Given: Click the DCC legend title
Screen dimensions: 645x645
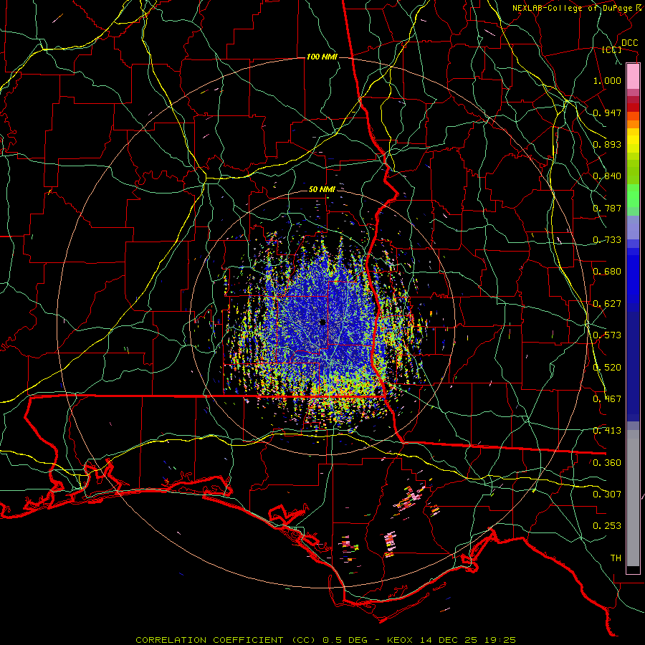Looking at the screenshot, I should [x=630, y=43].
